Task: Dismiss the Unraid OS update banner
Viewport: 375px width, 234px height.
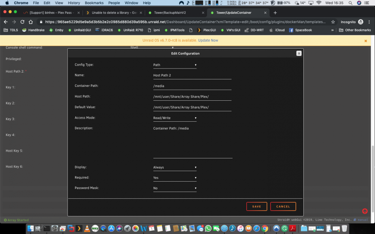Action: [366, 41]
